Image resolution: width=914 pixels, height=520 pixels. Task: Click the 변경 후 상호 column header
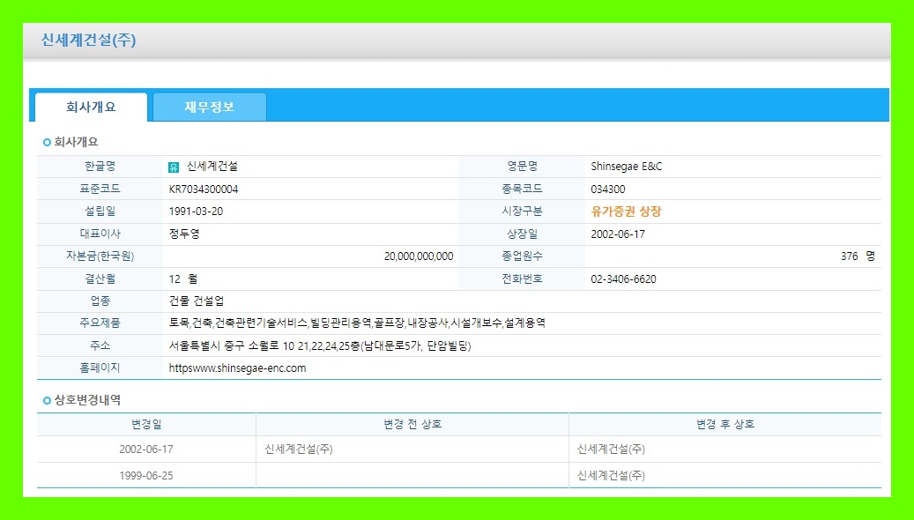pos(725,425)
